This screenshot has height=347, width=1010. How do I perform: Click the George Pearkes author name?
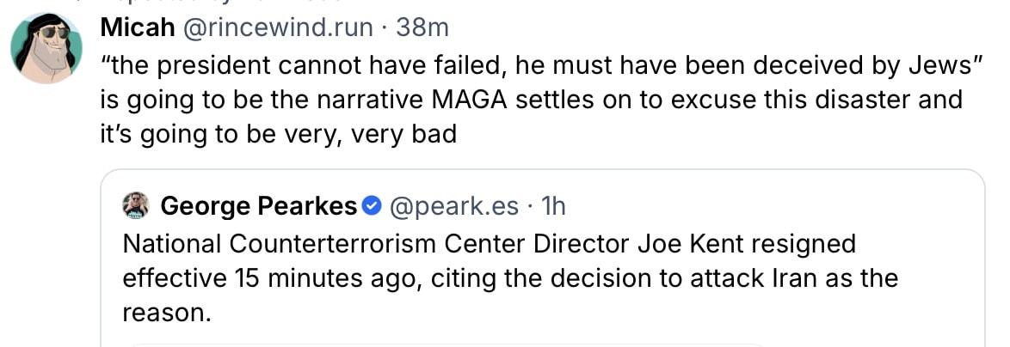coord(258,206)
